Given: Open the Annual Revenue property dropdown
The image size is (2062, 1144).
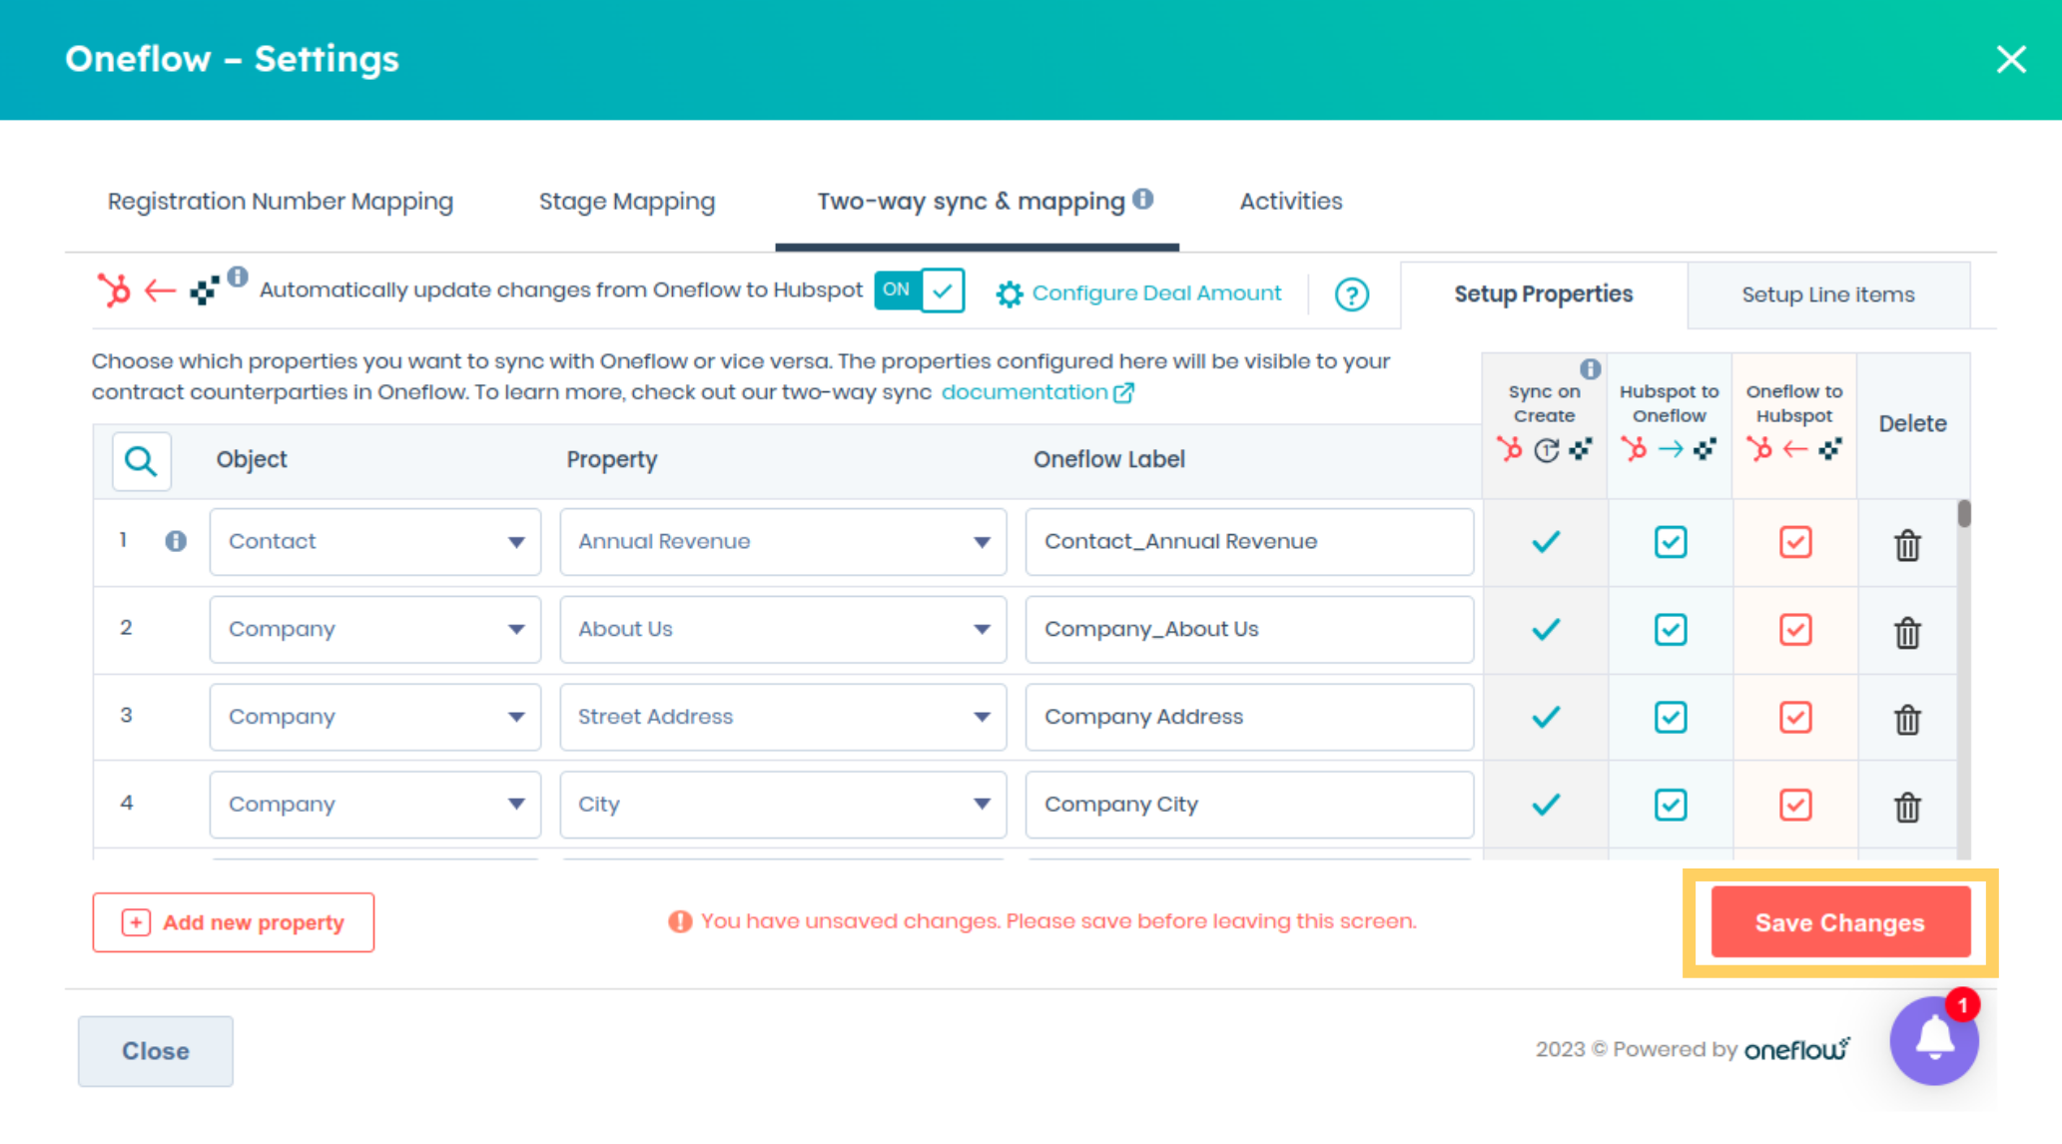Looking at the screenshot, I should (x=783, y=542).
